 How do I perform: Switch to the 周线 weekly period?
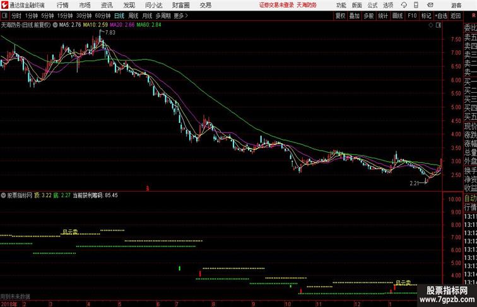tap(133, 16)
